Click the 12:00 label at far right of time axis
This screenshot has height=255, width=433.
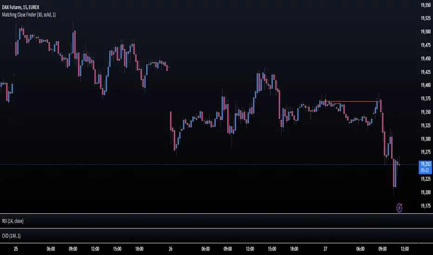point(405,249)
